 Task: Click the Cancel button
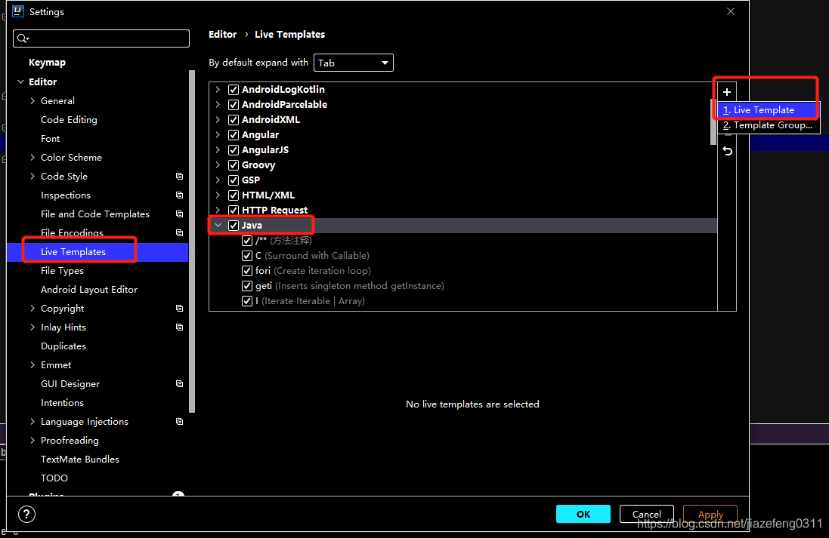pos(647,514)
